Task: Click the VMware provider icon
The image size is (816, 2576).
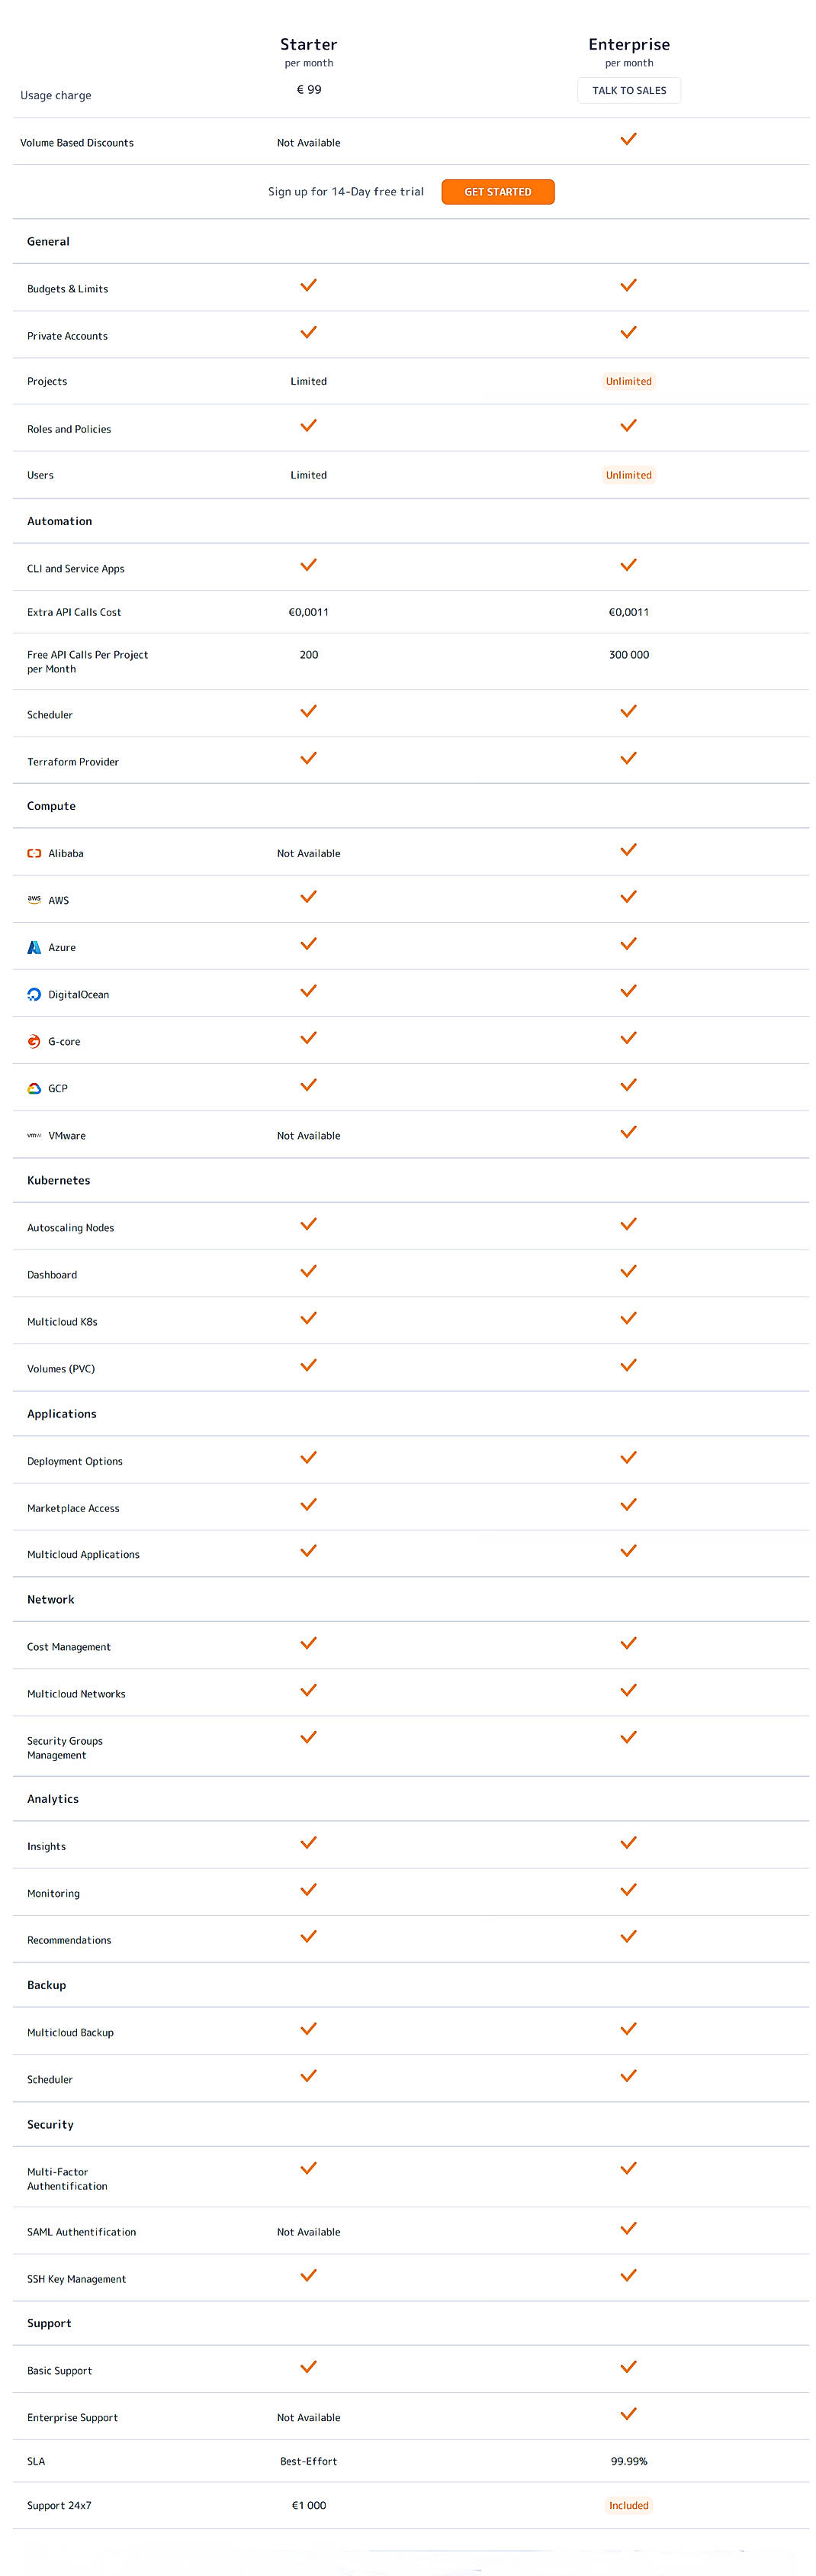Action: coord(34,1135)
